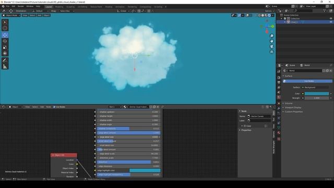334x188 pixels.
Task: Select the Cursor tool in toolbar
Action: coord(5,28)
